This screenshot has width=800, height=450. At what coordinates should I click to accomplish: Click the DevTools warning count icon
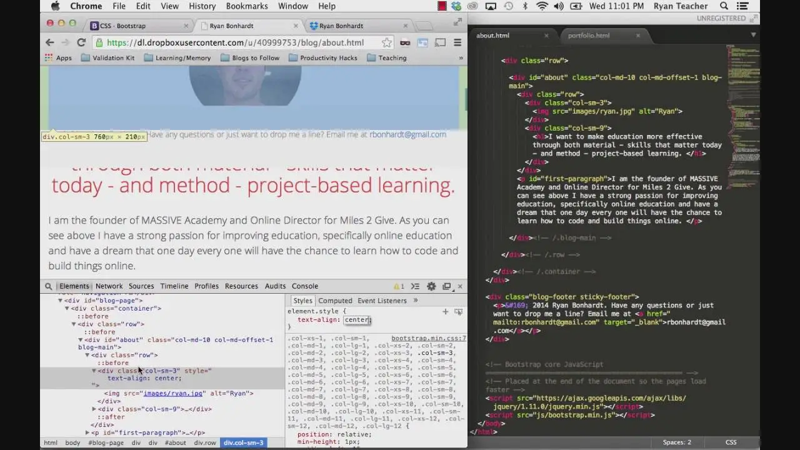pos(399,286)
